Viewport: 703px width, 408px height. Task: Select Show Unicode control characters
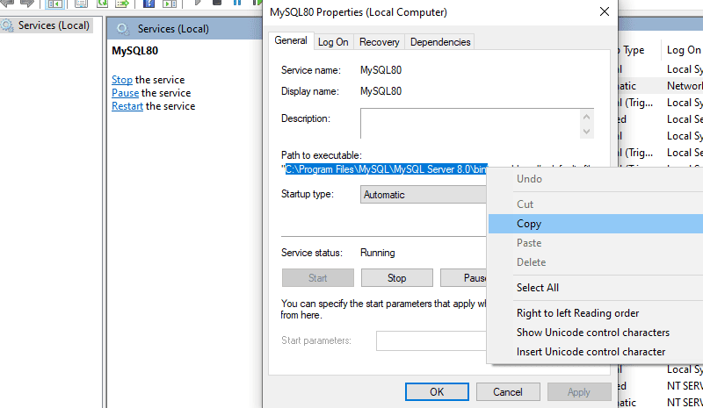pyautogui.click(x=596, y=333)
